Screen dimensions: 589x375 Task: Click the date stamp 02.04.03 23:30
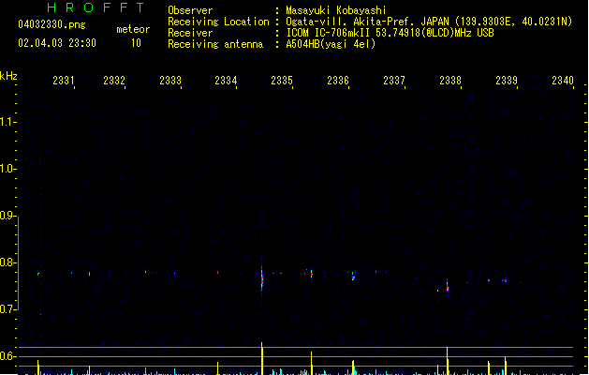[57, 43]
